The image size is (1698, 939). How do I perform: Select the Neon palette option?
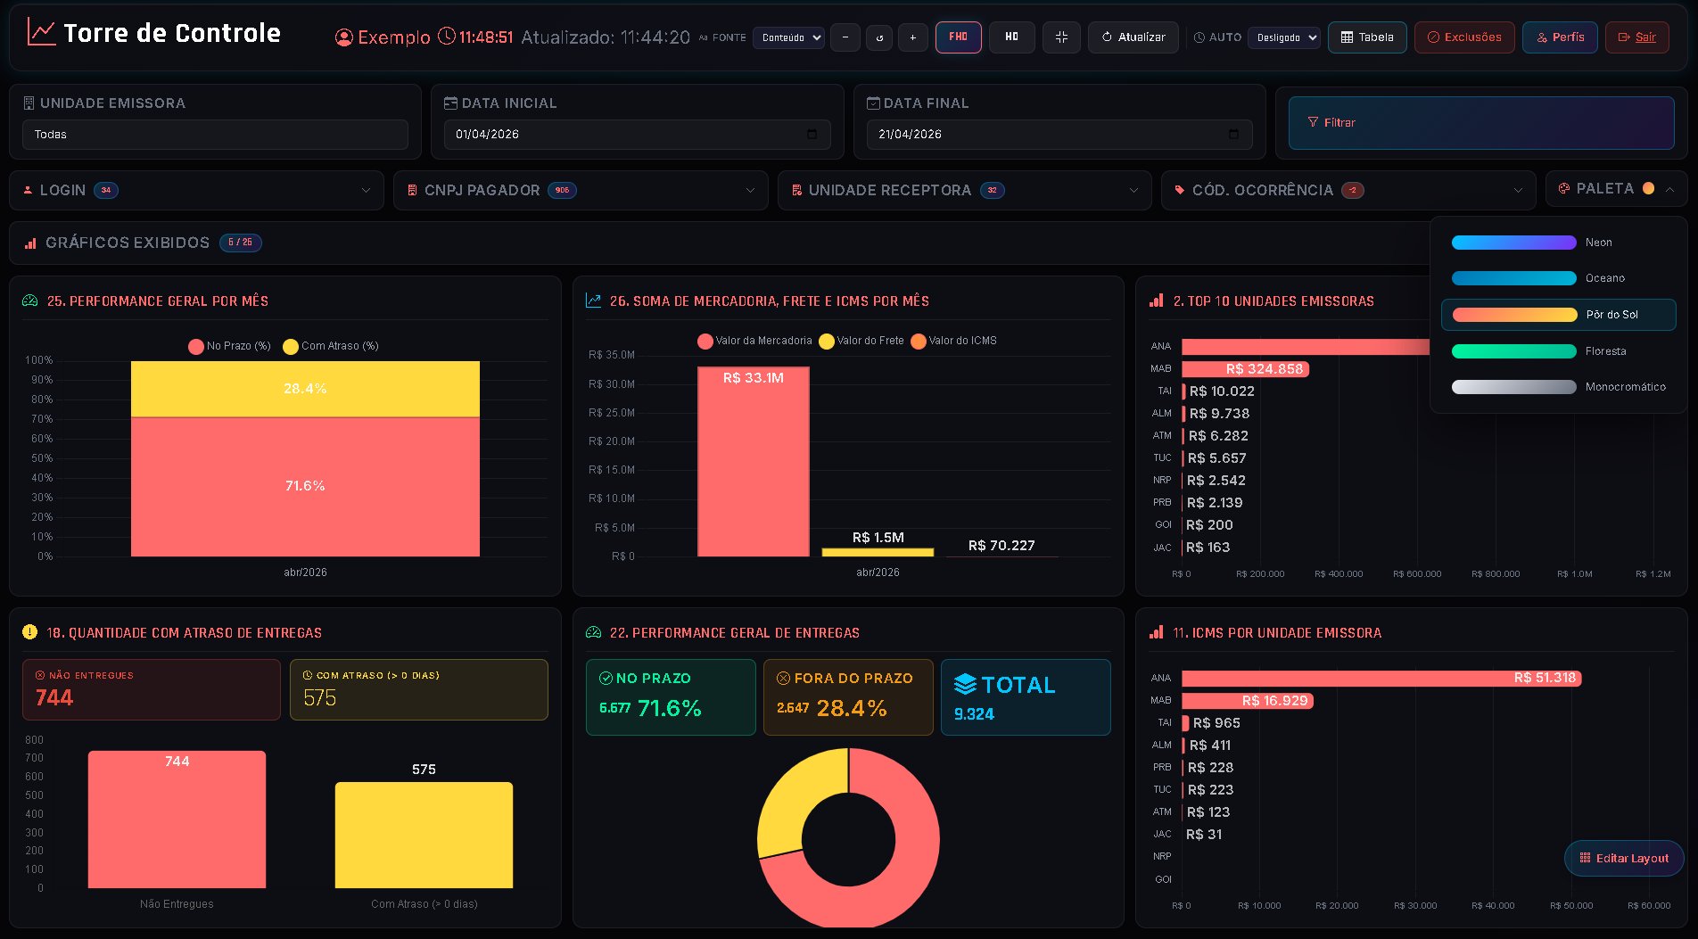1558,243
